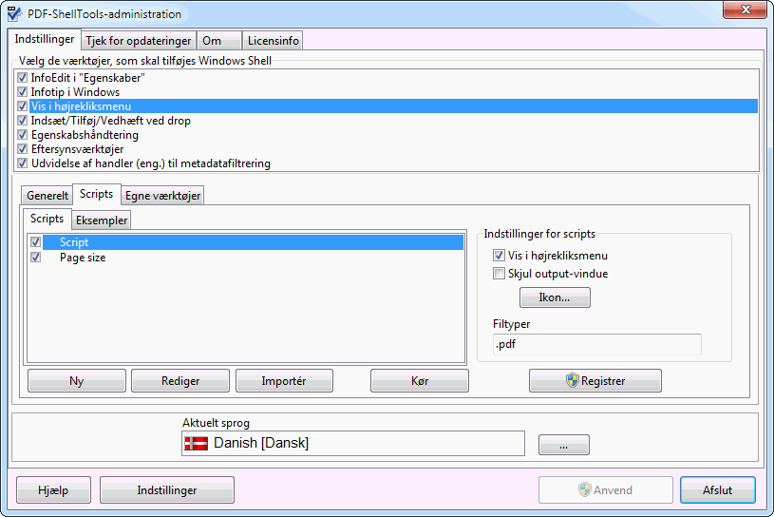Toggle Udvidelse af handler til metadatafiltrering checkbox

click(x=22, y=163)
